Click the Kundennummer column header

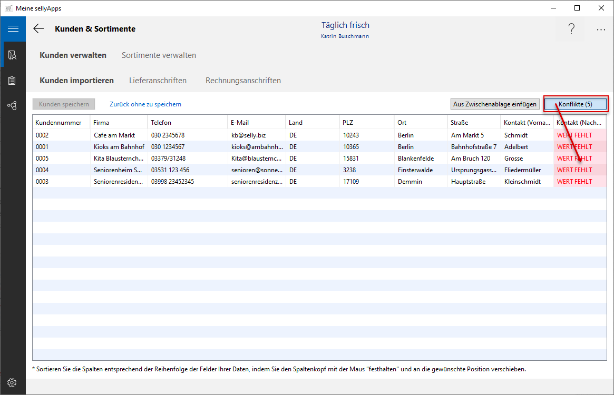coord(59,123)
